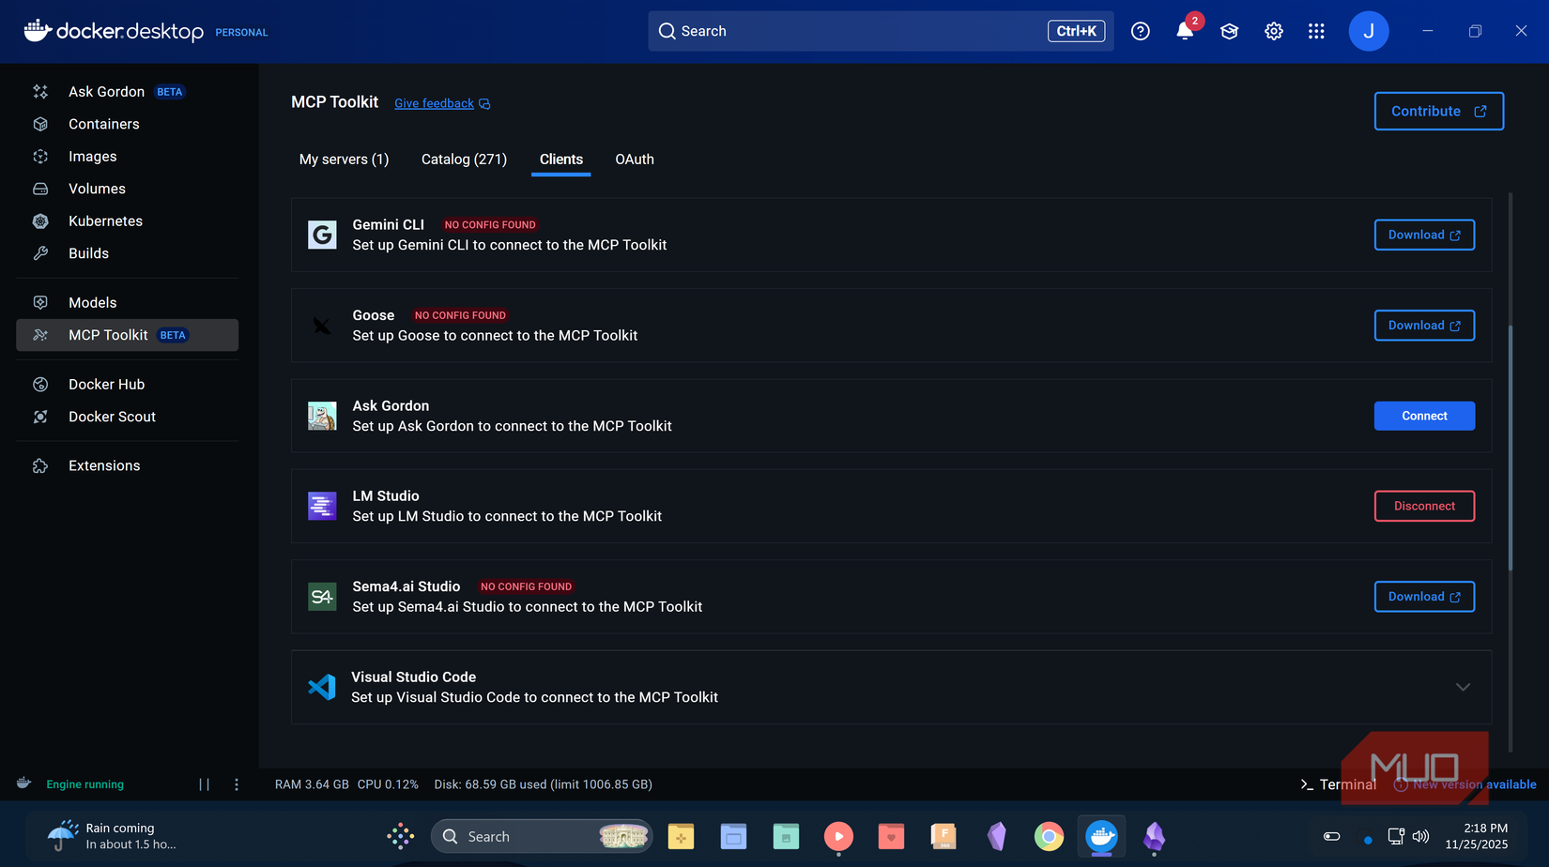The image size is (1549, 867).
Task: Open the help question-mark icon
Action: pyautogui.click(x=1141, y=32)
